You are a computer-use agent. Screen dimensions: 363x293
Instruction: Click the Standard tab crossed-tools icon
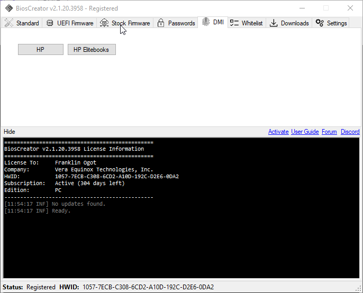click(x=9, y=23)
